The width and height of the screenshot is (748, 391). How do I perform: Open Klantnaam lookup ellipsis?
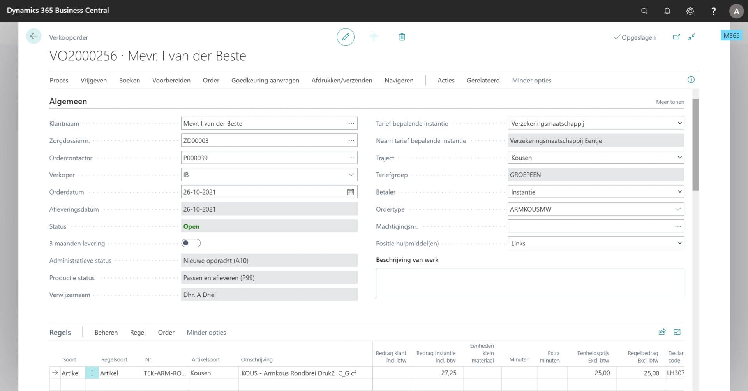[x=351, y=123]
